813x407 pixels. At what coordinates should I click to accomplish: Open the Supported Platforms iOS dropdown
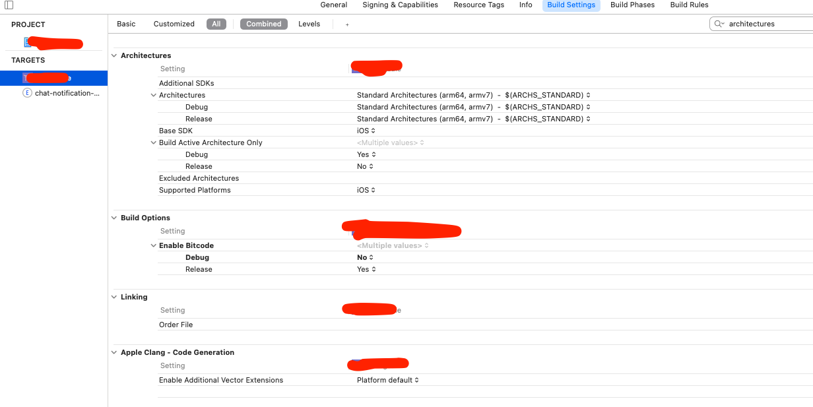[x=366, y=190]
